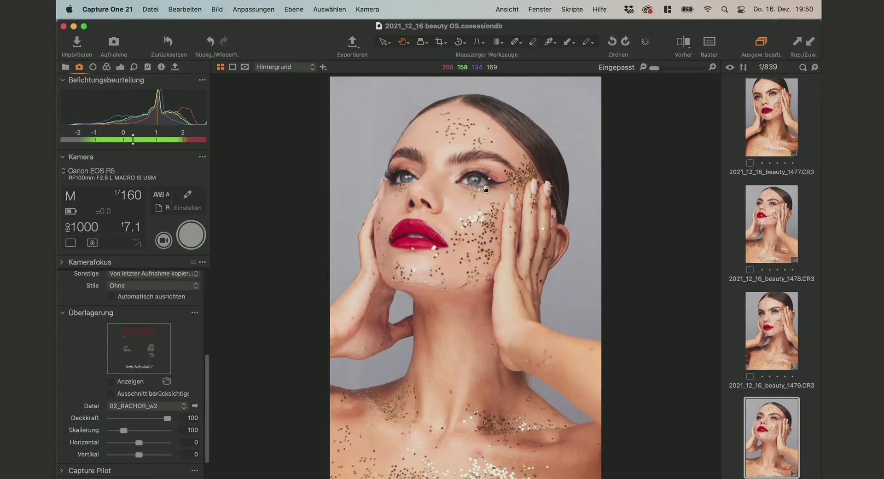Select the Crop cursor tool
Image resolution: width=884 pixels, height=479 pixels.
tap(440, 42)
